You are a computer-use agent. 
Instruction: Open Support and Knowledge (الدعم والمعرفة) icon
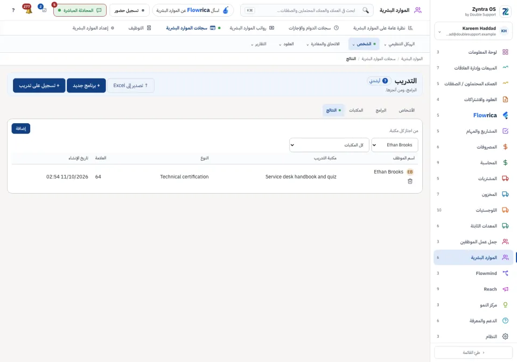tap(505, 321)
